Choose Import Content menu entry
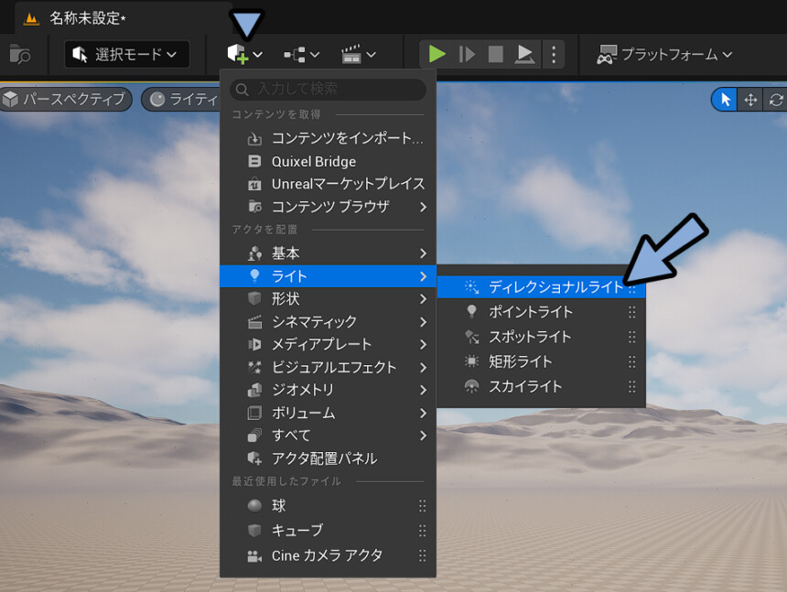The height and width of the screenshot is (592, 787). click(x=329, y=138)
